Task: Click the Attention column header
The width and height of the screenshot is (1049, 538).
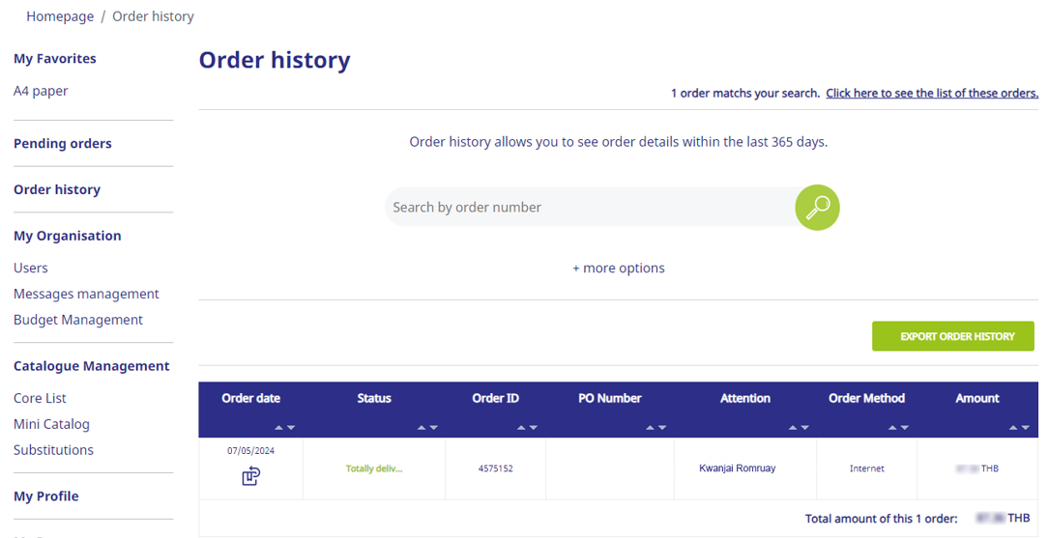Action: (x=745, y=398)
